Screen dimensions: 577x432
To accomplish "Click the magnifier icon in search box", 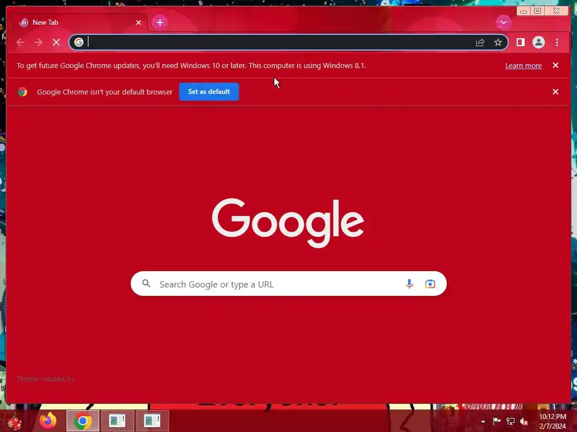I will [x=147, y=283].
